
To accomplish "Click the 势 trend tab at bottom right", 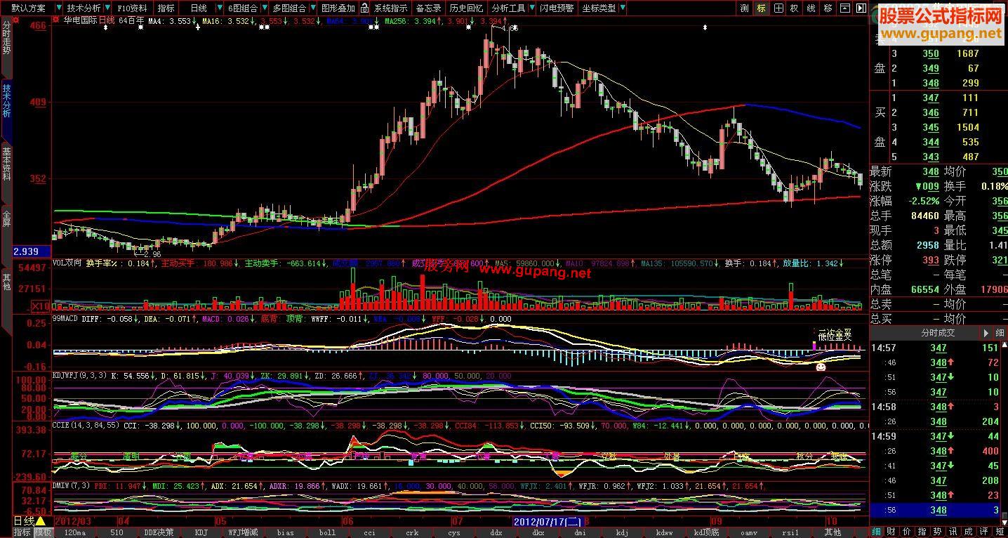I will coord(937,532).
